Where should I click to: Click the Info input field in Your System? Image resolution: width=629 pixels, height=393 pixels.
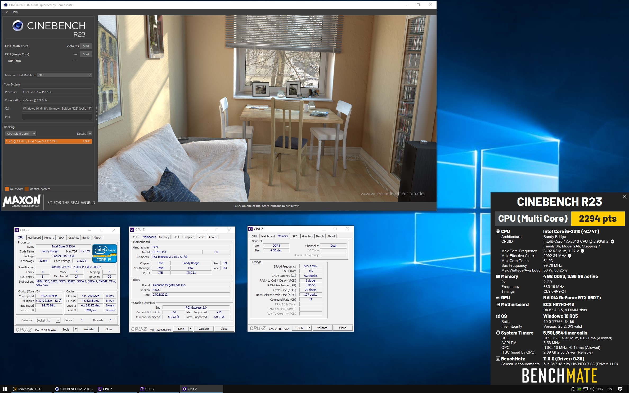[57, 117]
